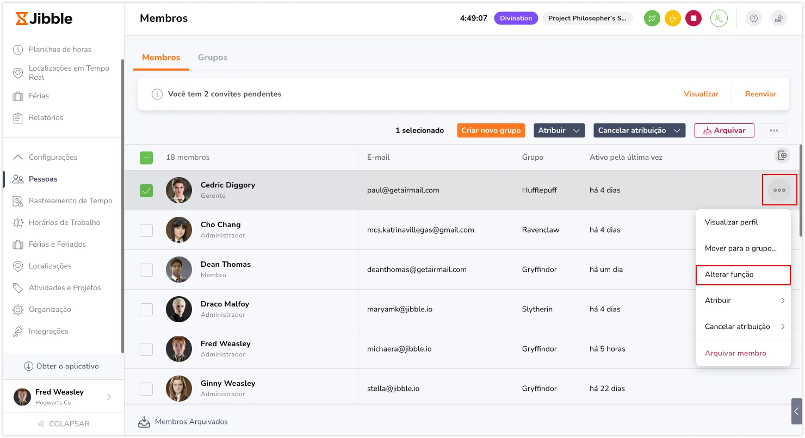Viewport: 805px width, 438px height.
Task: Select Draco Malfoy's checkbox
Action: (146, 310)
